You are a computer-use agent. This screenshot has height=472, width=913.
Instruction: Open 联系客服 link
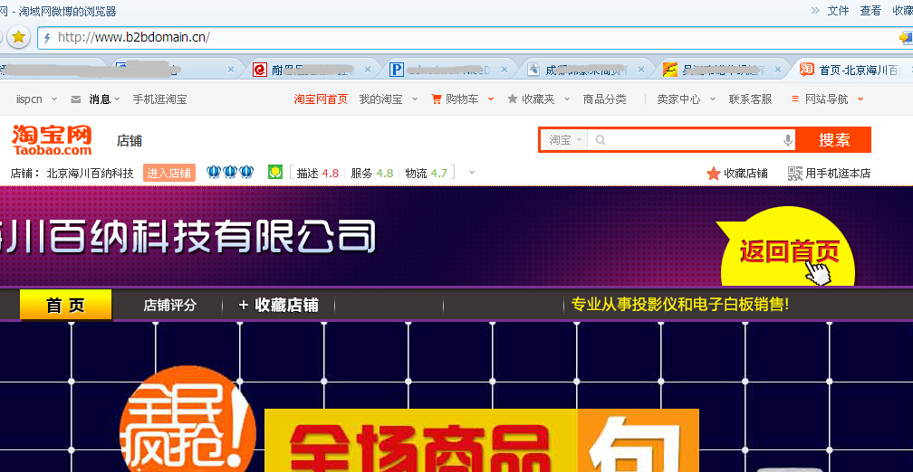tap(750, 99)
